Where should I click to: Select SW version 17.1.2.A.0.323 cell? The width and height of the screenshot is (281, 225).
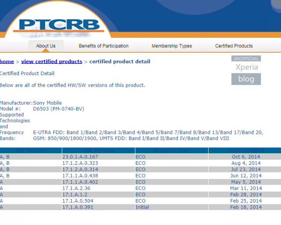coord(98,163)
